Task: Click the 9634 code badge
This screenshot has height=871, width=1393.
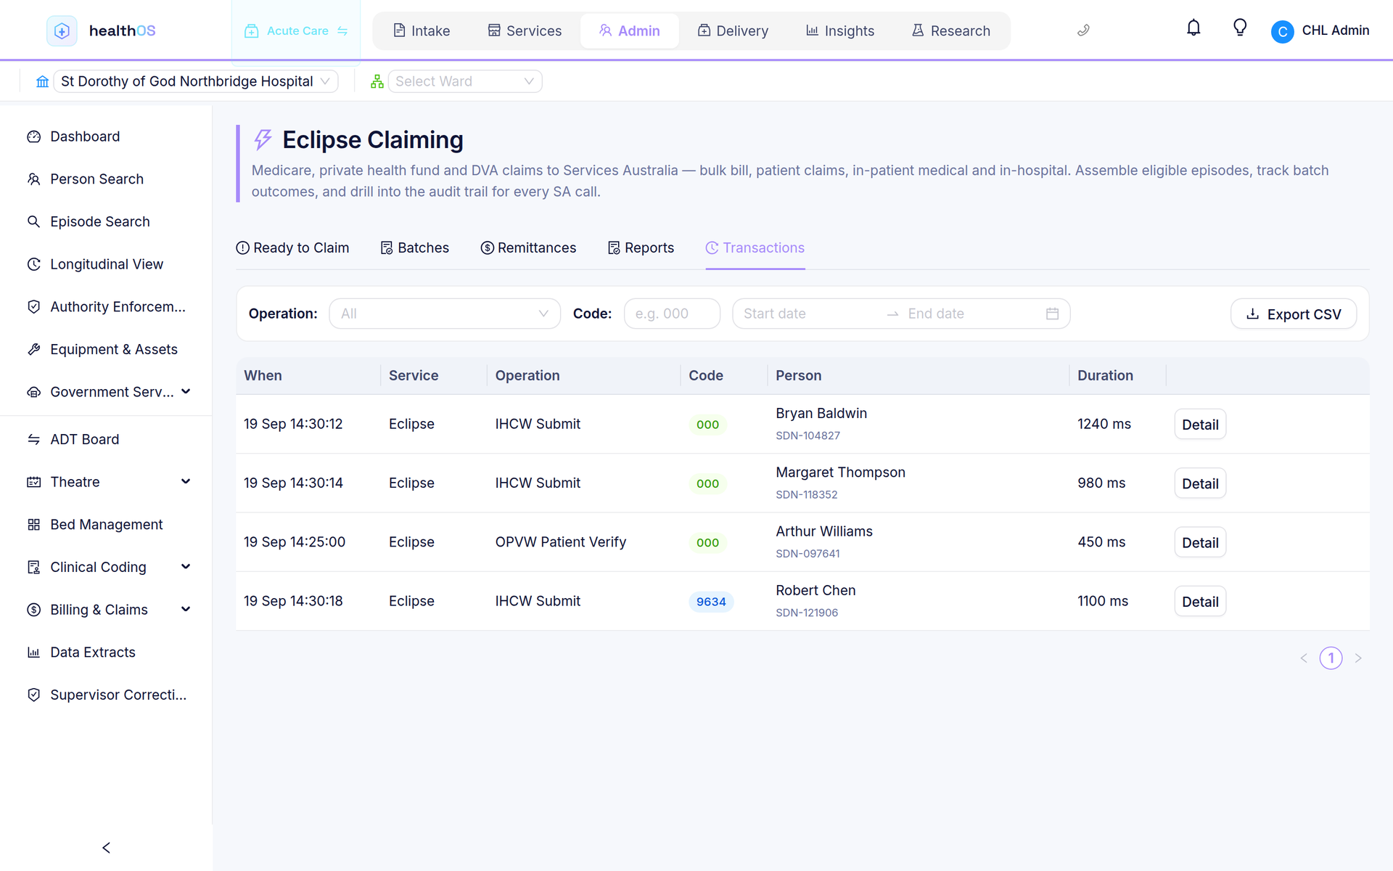Action: [711, 602]
